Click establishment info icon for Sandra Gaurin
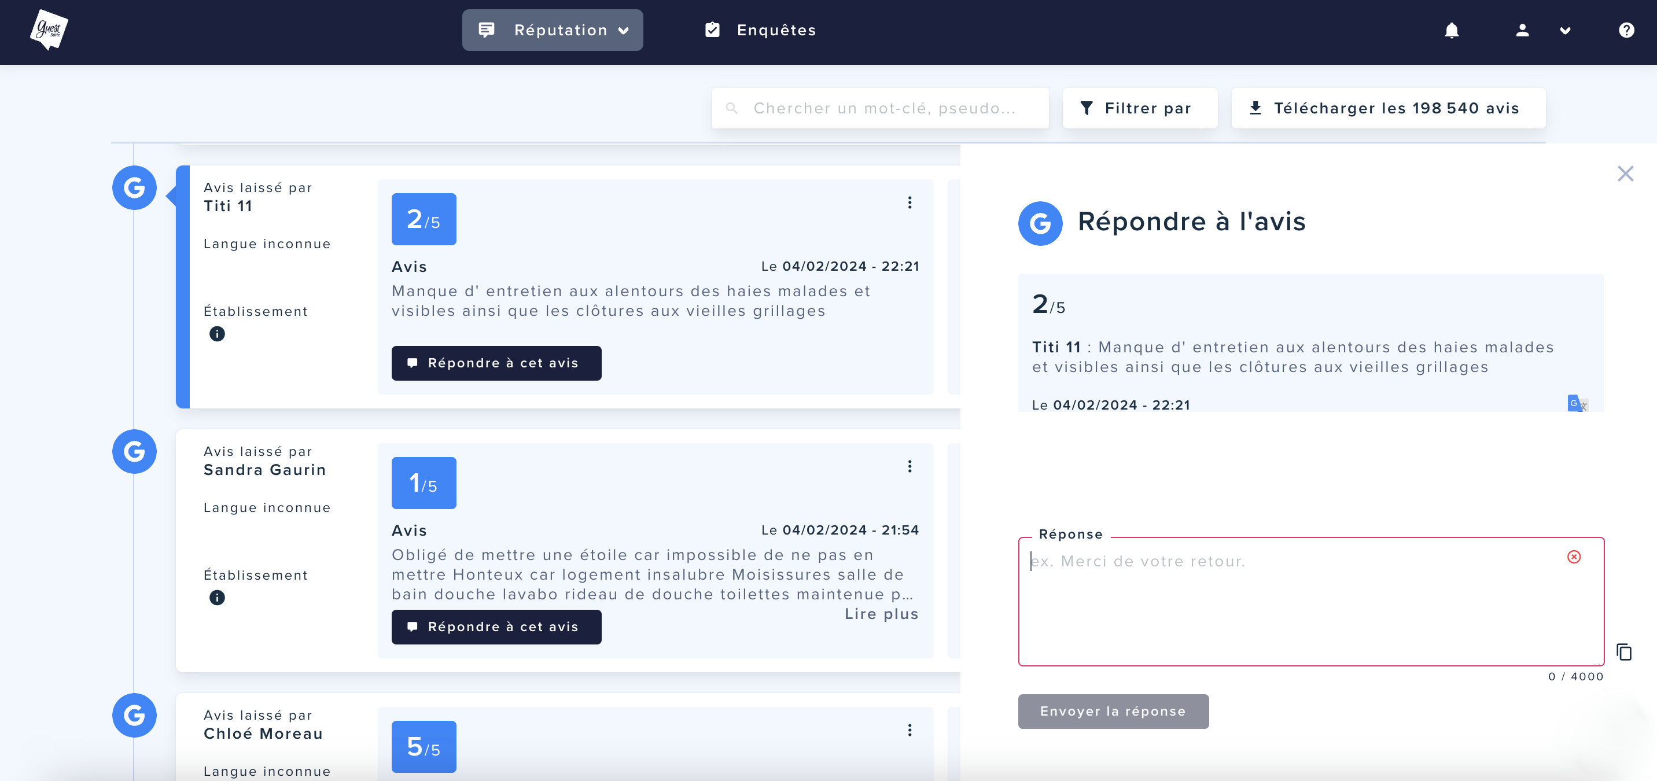1657x781 pixels. (x=217, y=598)
